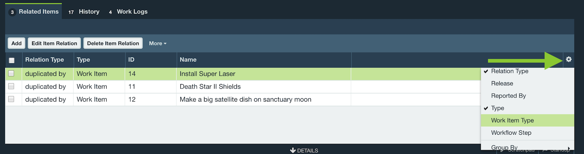Viewport: 584px width, 154px height.
Task: Uncheck the Relation Type column option
Action: (x=527, y=71)
